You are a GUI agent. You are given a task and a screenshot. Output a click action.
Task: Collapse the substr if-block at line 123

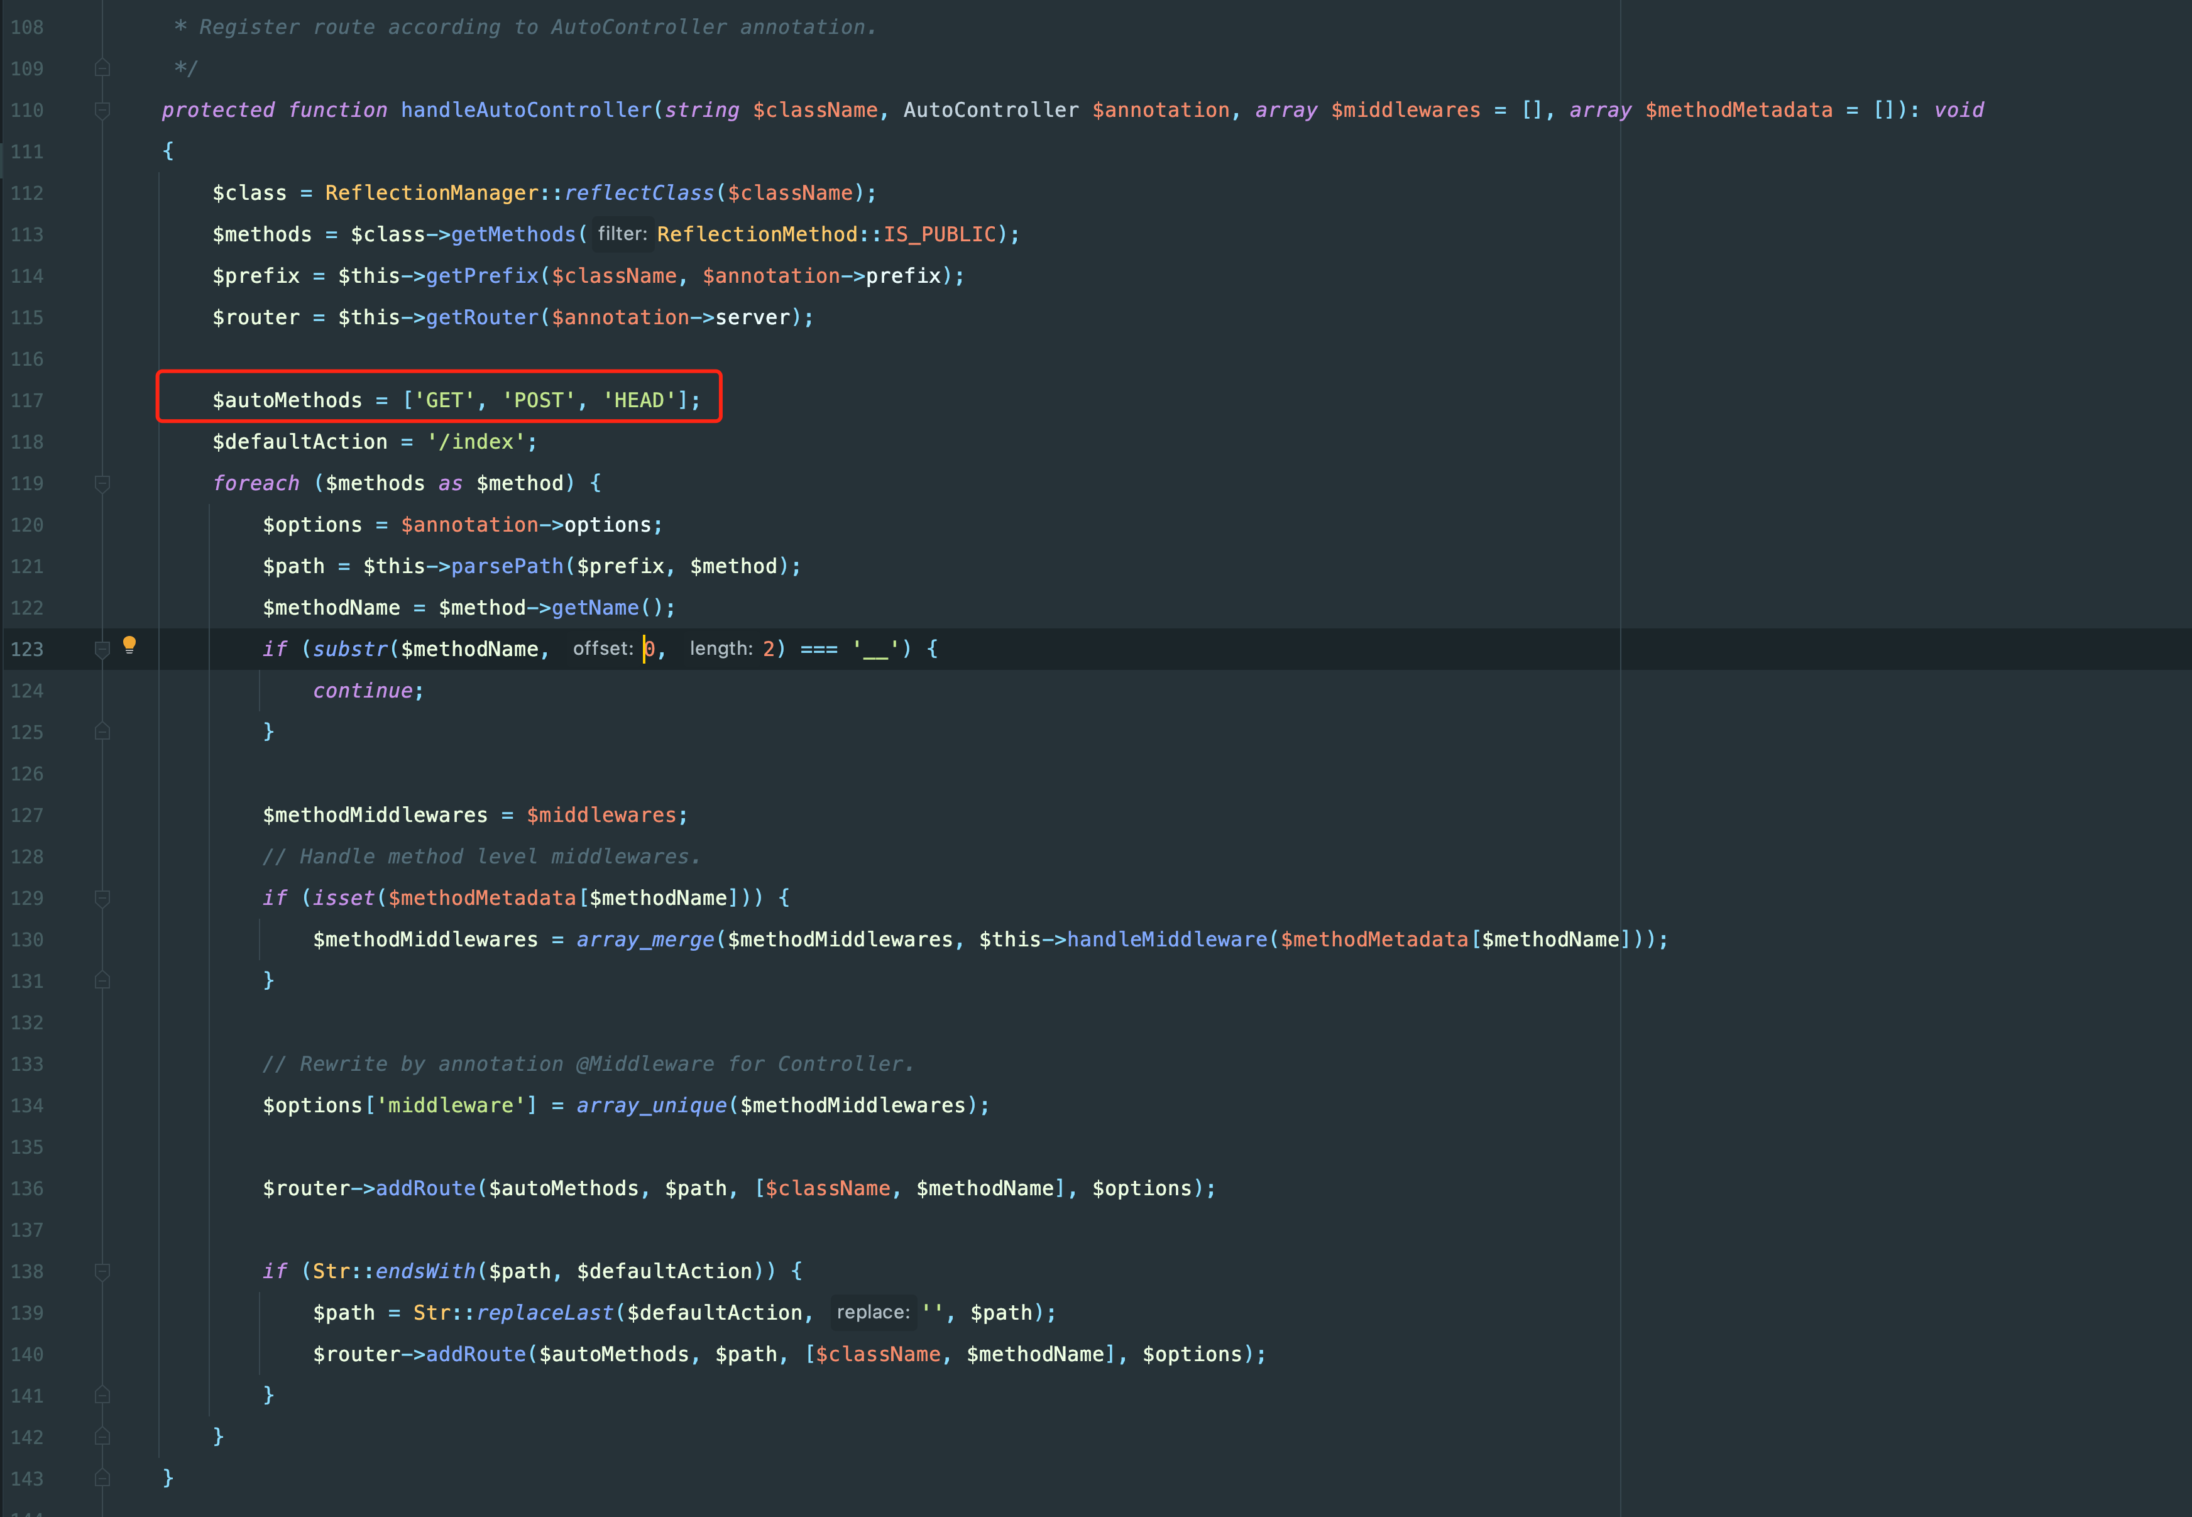(102, 649)
